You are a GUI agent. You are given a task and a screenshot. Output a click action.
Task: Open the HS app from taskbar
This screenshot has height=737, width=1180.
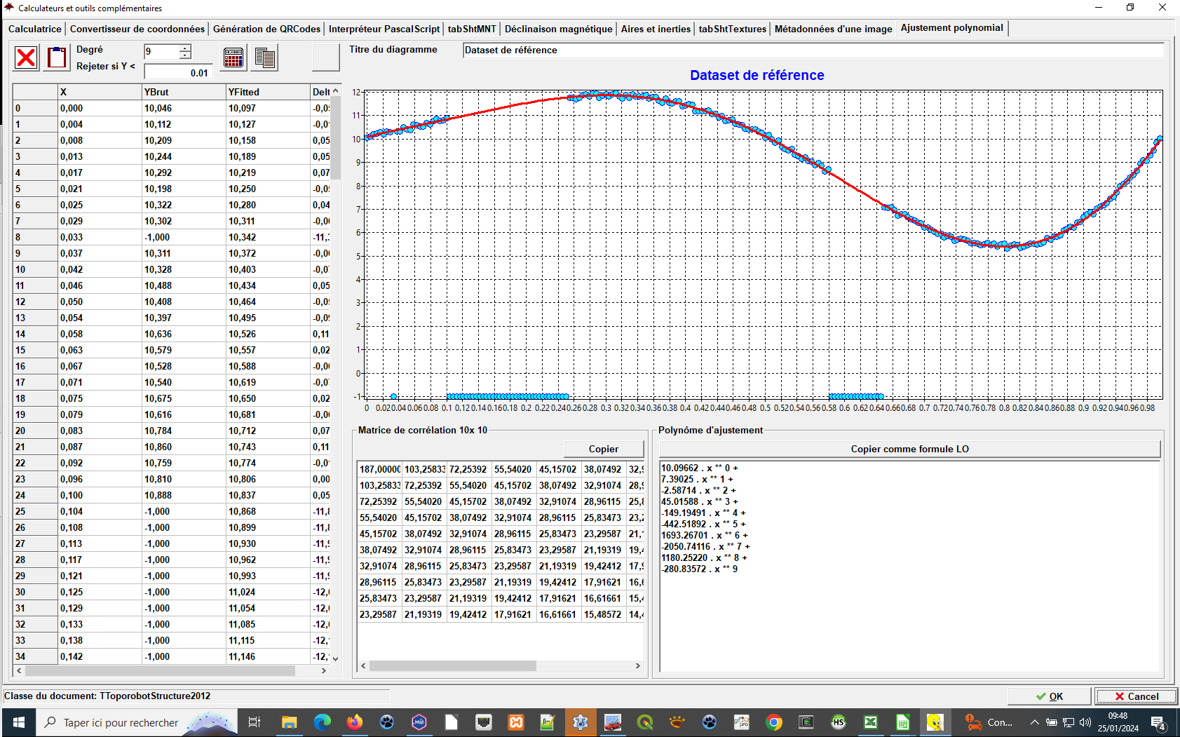[839, 722]
